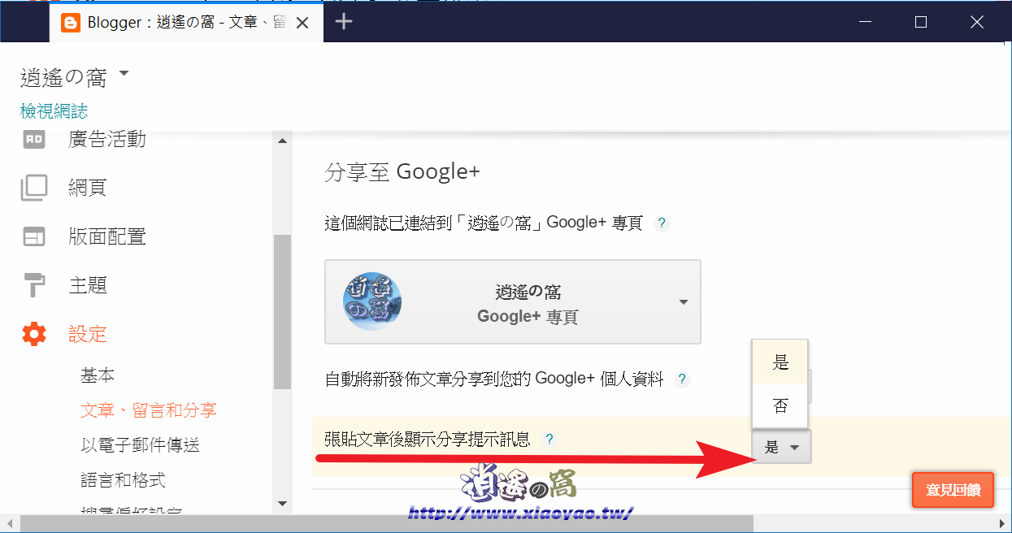
Task: Select 設定 in the sidebar
Action: pyautogui.click(x=88, y=334)
